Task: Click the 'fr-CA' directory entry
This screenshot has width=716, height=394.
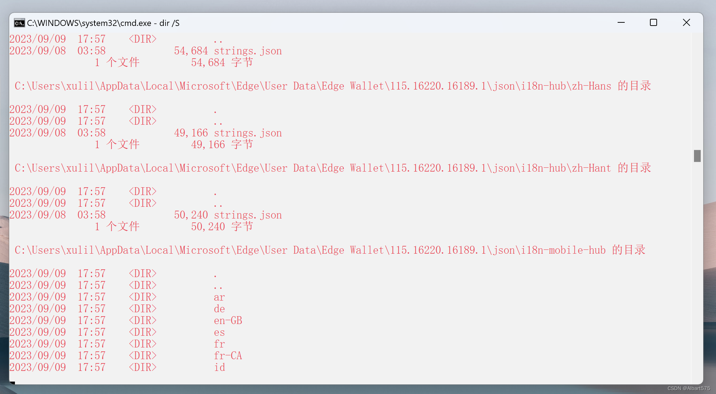Action: [x=228, y=356]
